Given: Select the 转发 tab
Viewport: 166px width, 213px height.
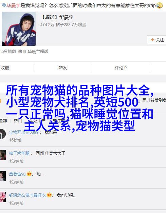Looking at the screenshot, I should click(63, 67).
